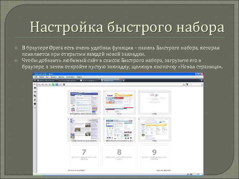Switch to the first Opera tab
This screenshot has width=239, height=179.
click(47, 80)
